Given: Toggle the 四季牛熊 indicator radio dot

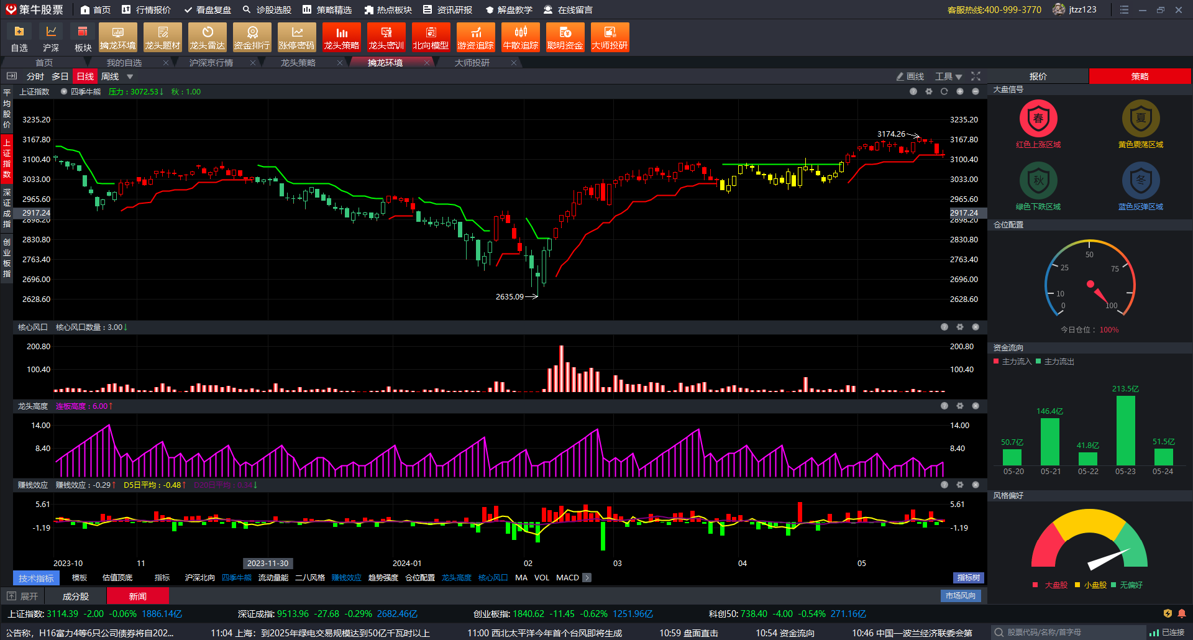Looking at the screenshot, I should click(x=64, y=92).
